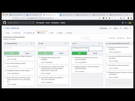Click the Fork button
This screenshot has height=101, width=135.
[x=126, y=28]
